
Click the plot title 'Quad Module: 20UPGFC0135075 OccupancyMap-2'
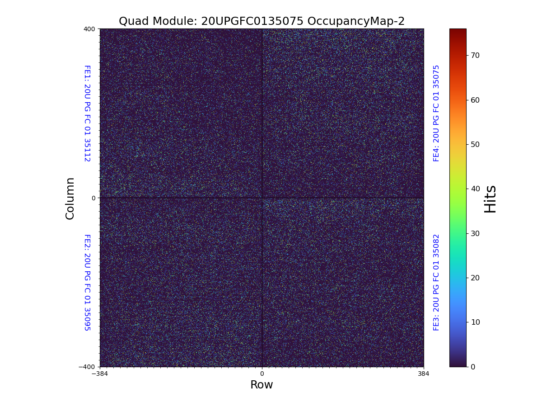click(262, 21)
